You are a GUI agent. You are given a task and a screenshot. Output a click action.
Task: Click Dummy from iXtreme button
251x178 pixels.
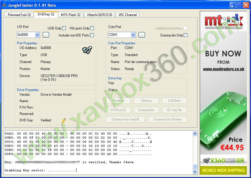point(167,119)
